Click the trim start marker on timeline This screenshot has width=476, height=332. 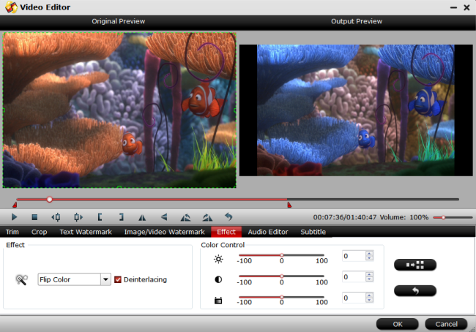click(15, 205)
